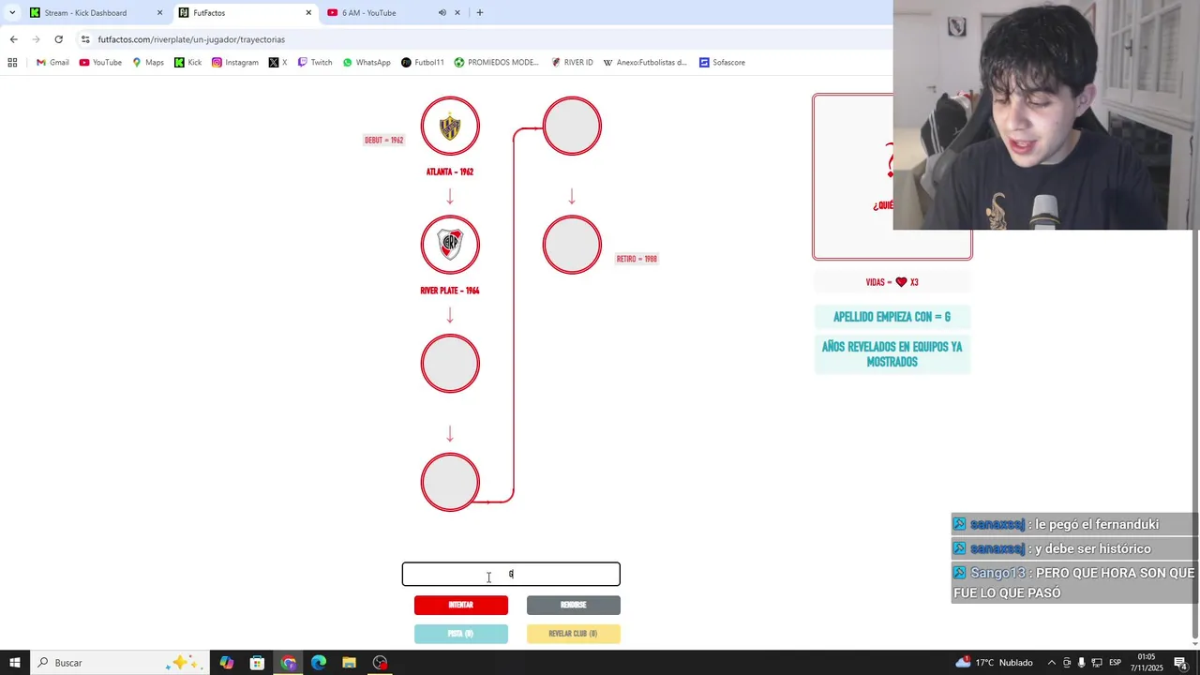The height and width of the screenshot is (675, 1200).
Task: Open the Maps bookmark
Action: point(148,63)
